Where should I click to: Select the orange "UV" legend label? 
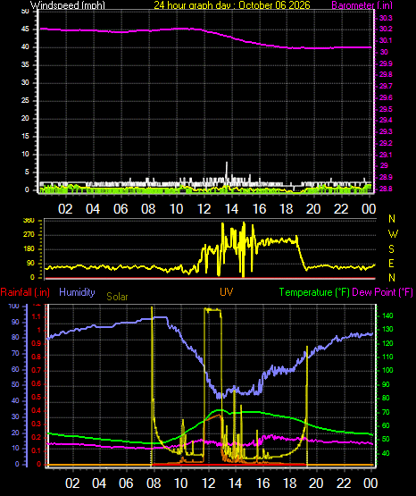(227, 292)
